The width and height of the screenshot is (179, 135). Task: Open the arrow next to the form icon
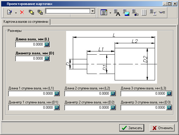(x=110, y=13)
